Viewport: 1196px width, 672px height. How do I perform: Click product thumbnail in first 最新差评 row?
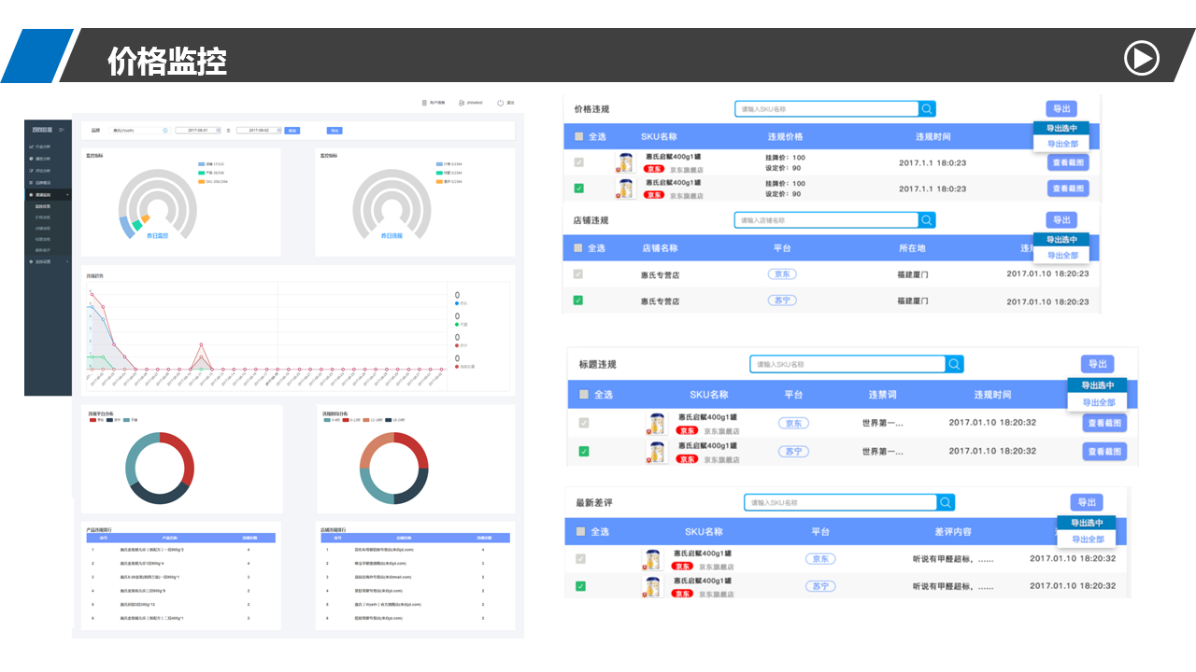click(651, 560)
